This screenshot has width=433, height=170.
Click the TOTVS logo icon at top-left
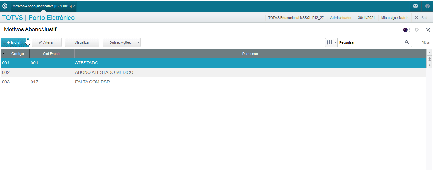tap(5, 6)
